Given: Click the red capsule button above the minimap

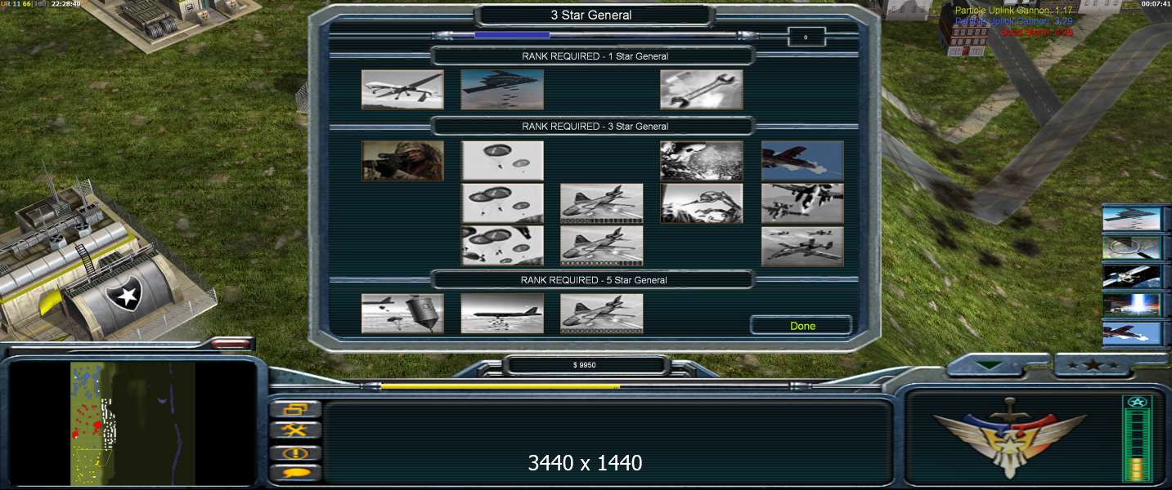Looking at the screenshot, I should click(x=231, y=345).
